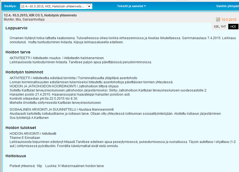Select 'HOIDON JA JATKOHOIDON KOORDINOINTI / Jatkohoitoon liittyvä ohjaus'
The width and height of the screenshot is (239, 172).
pyautogui.click(x=64, y=86)
